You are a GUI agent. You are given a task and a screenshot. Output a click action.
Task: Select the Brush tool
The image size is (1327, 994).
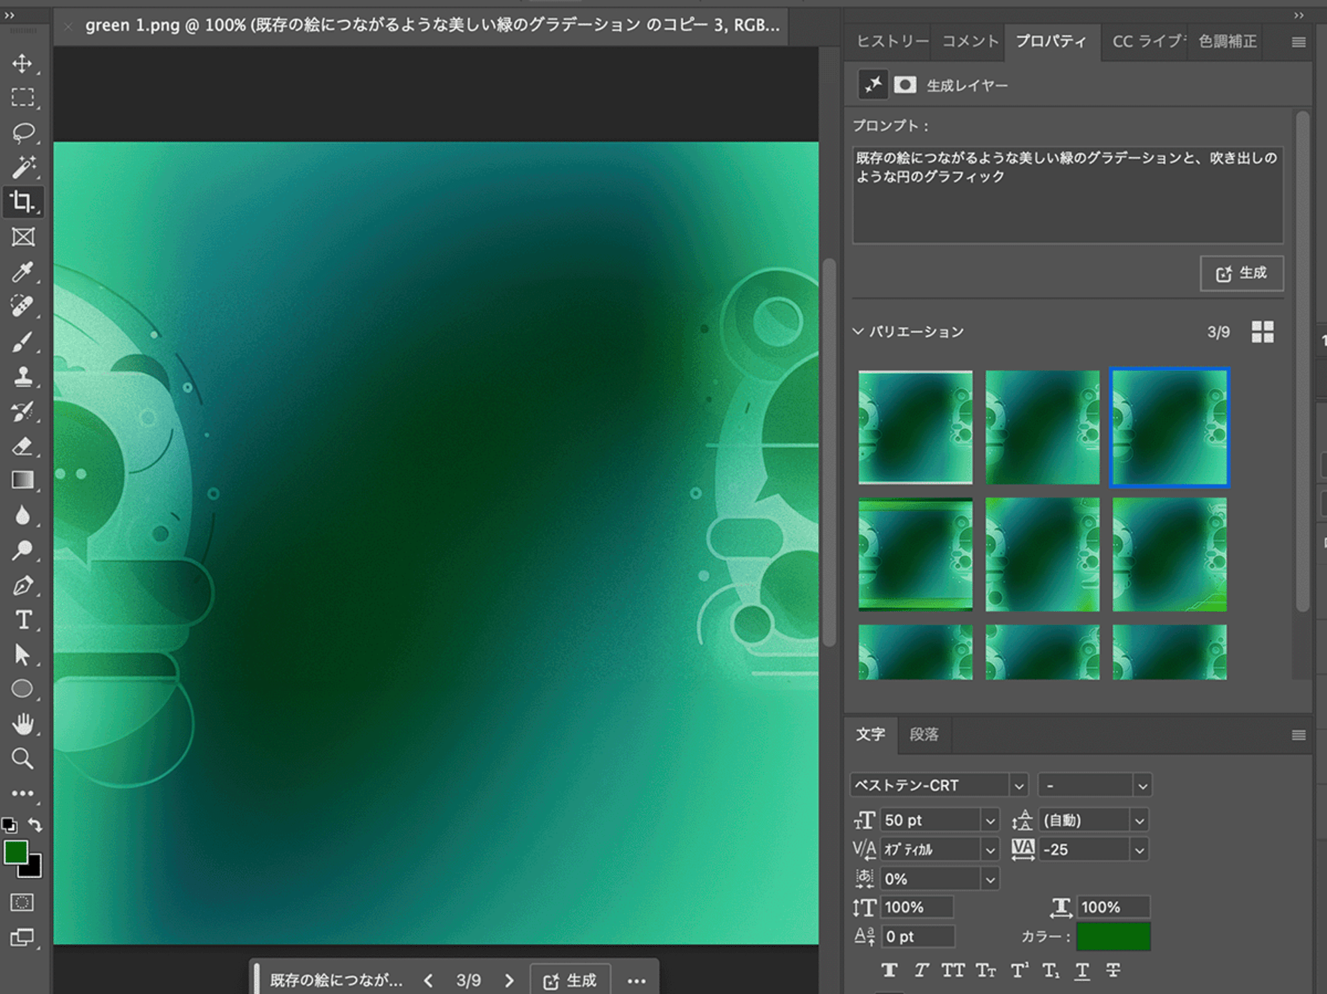coord(23,342)
